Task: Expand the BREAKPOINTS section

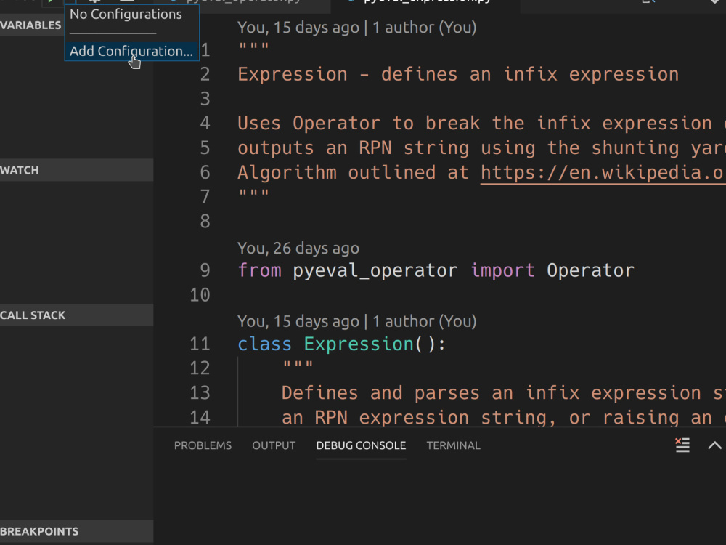Action: point(76,531)
